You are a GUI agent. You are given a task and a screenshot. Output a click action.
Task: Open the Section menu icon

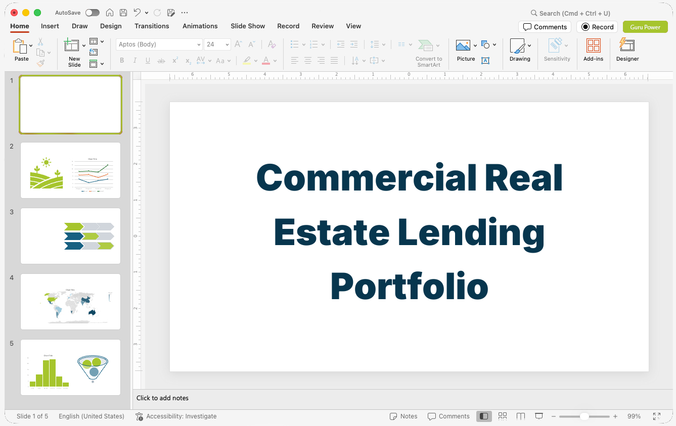(x=94, y=64)
